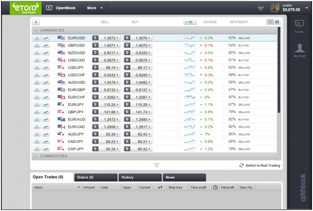Buy USD/JPY at 88.17
This screenshot has height=211, width=313.
click(138, 68)
